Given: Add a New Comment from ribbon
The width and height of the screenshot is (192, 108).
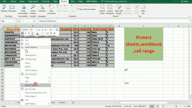Looking at the screenshot, I should click(51, 10).
